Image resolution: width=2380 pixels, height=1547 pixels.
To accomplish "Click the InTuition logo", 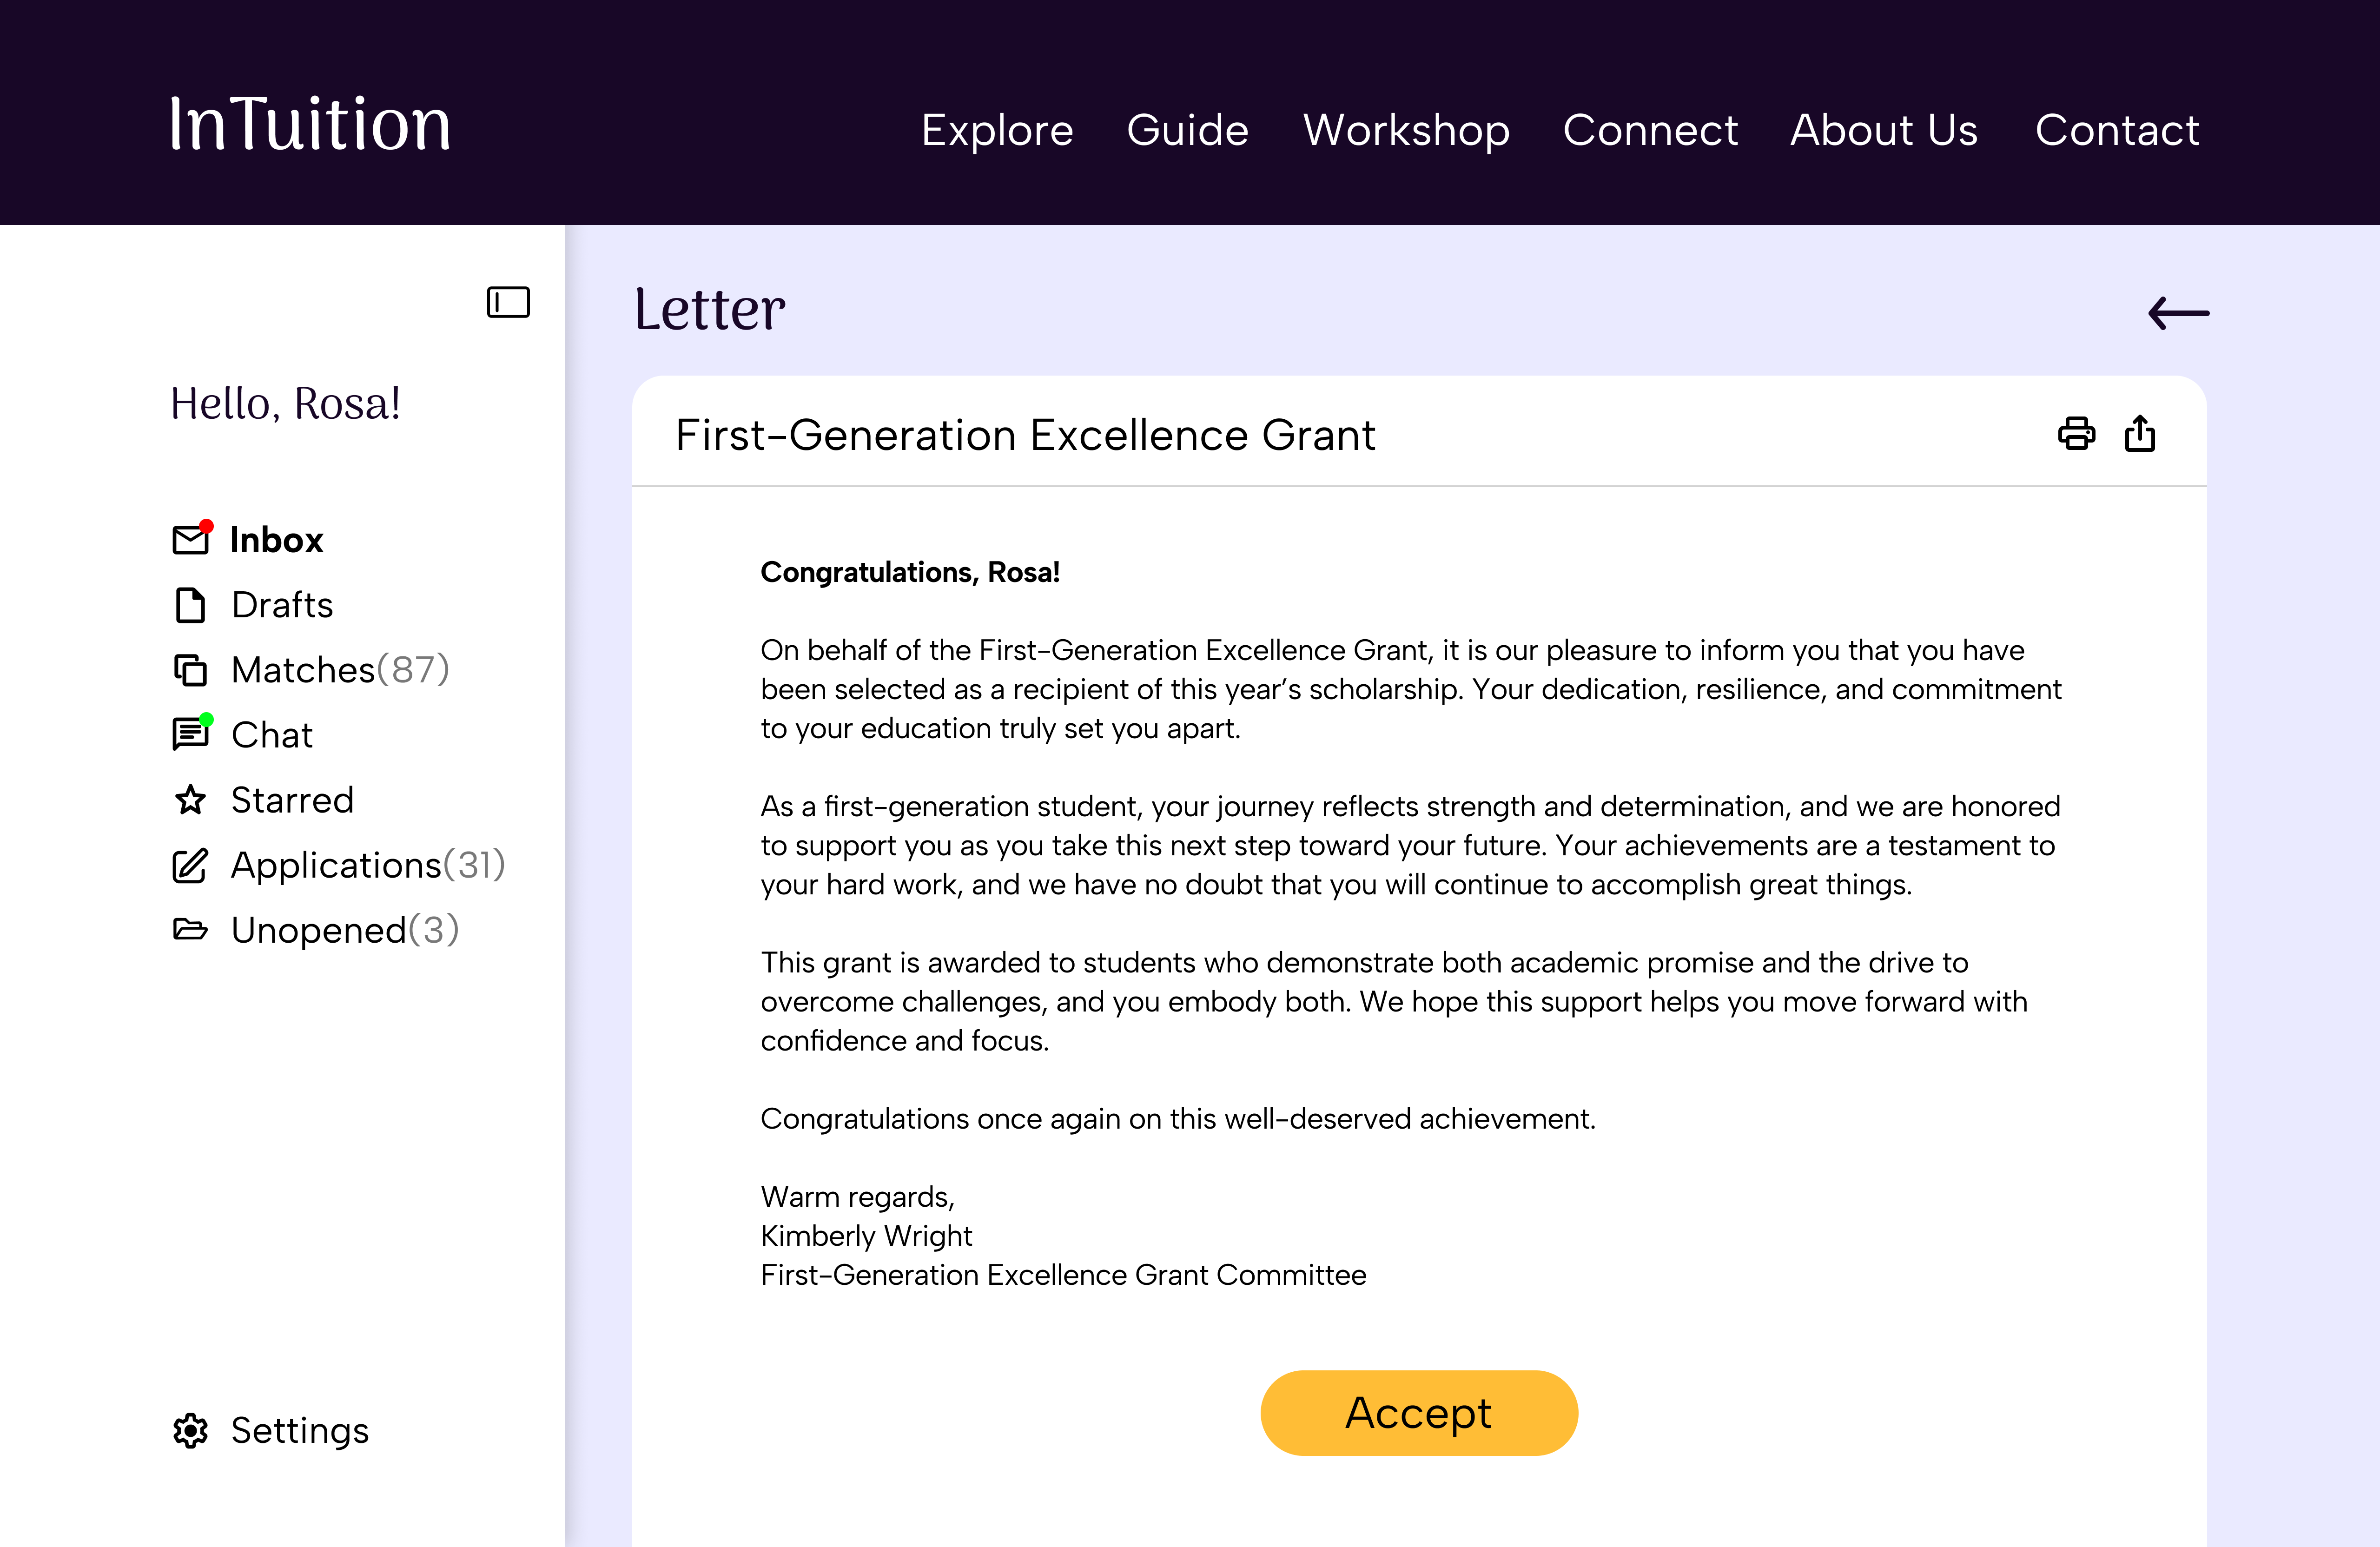I will pyautogui.click(x=310, y=125).
